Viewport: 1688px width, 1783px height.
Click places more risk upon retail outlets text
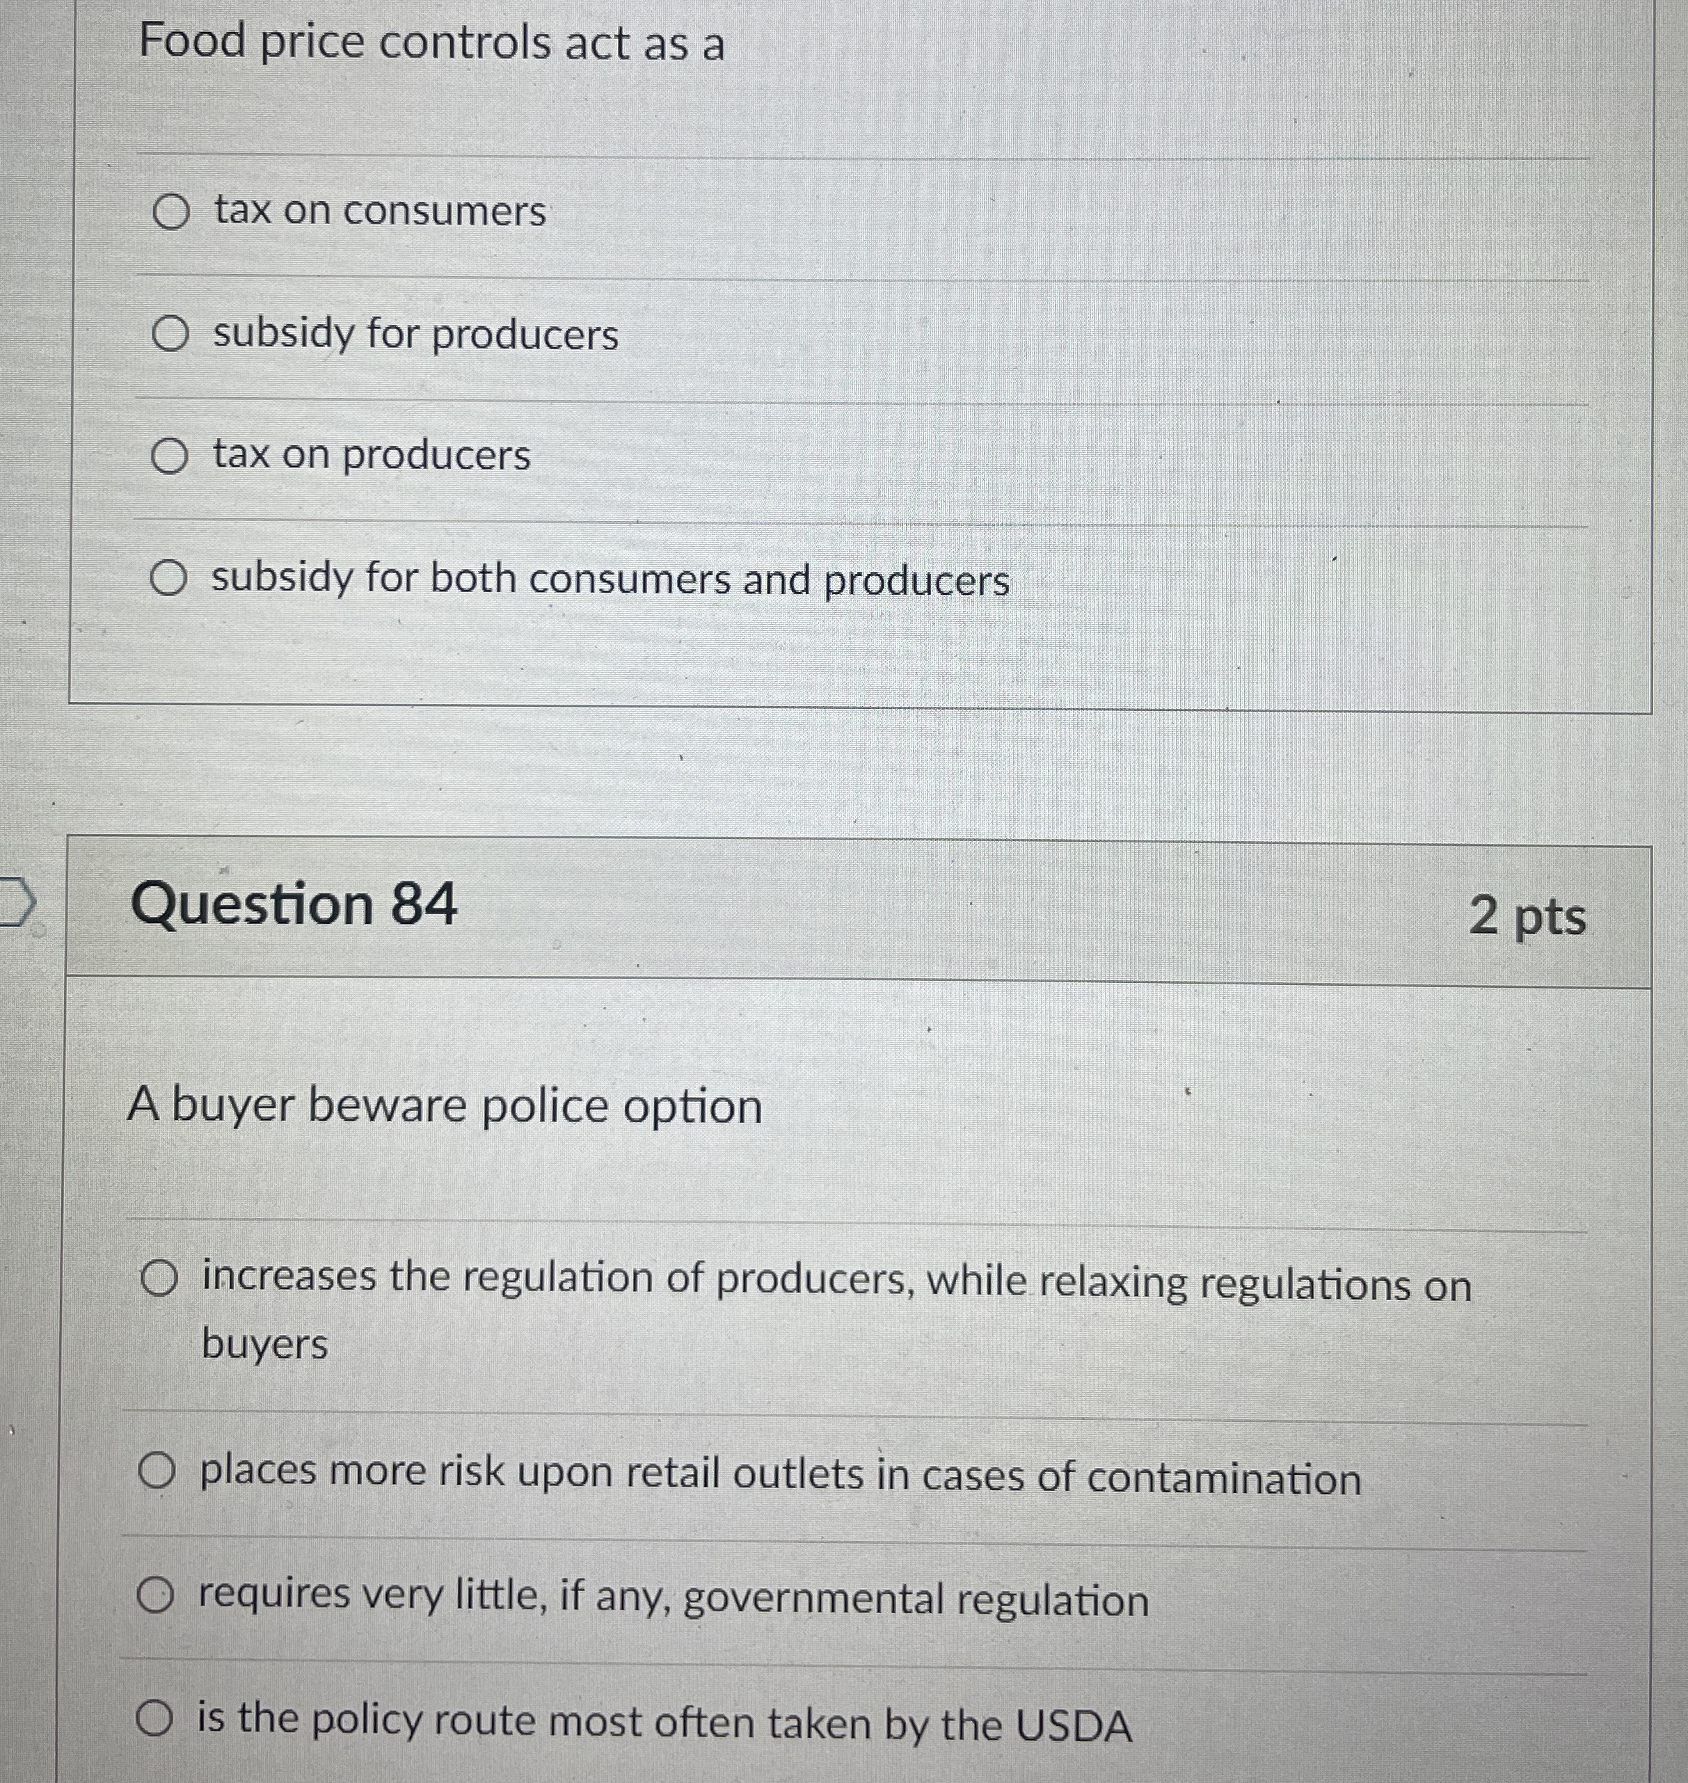(780, 1476)
